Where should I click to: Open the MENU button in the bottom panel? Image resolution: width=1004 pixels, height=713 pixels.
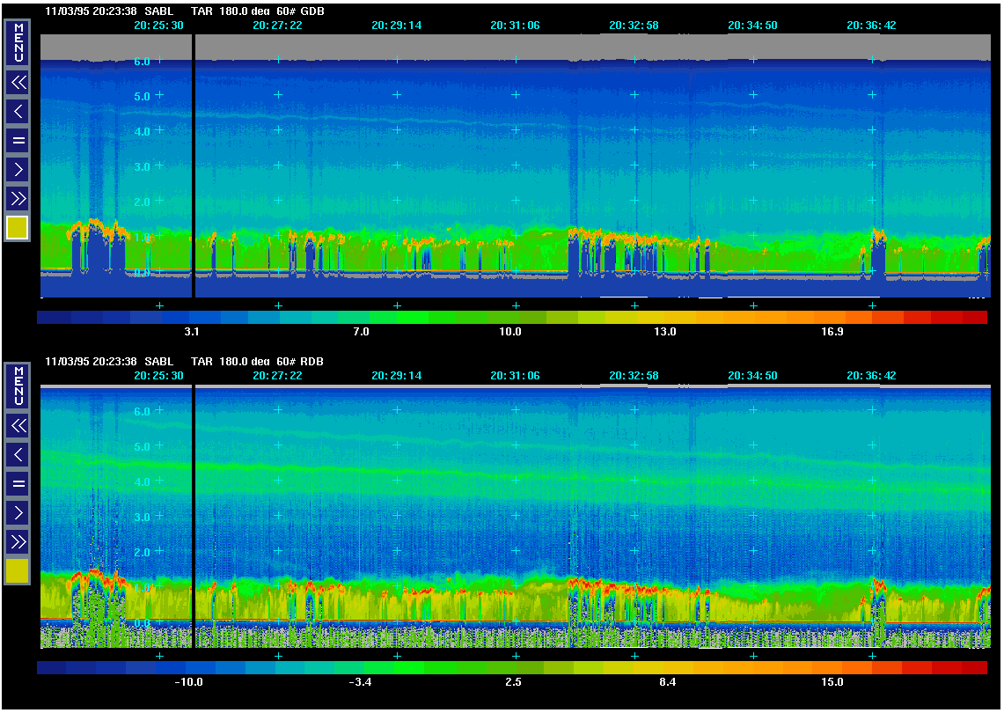coord(18,386)
